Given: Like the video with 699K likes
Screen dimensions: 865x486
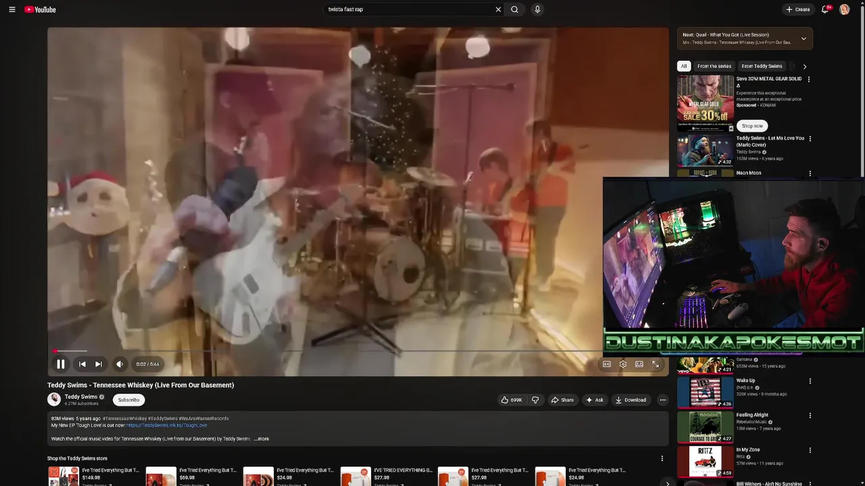Looking at the screenshot, I should click(x=512, y=400).
